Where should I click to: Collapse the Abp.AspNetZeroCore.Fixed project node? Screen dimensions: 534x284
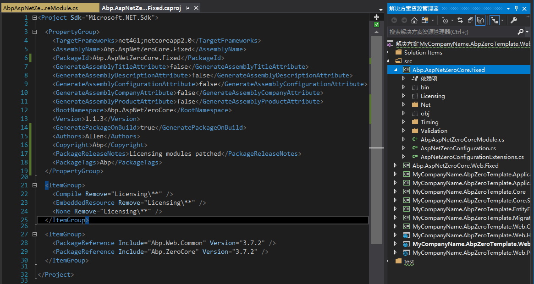[x=396, y=70]
